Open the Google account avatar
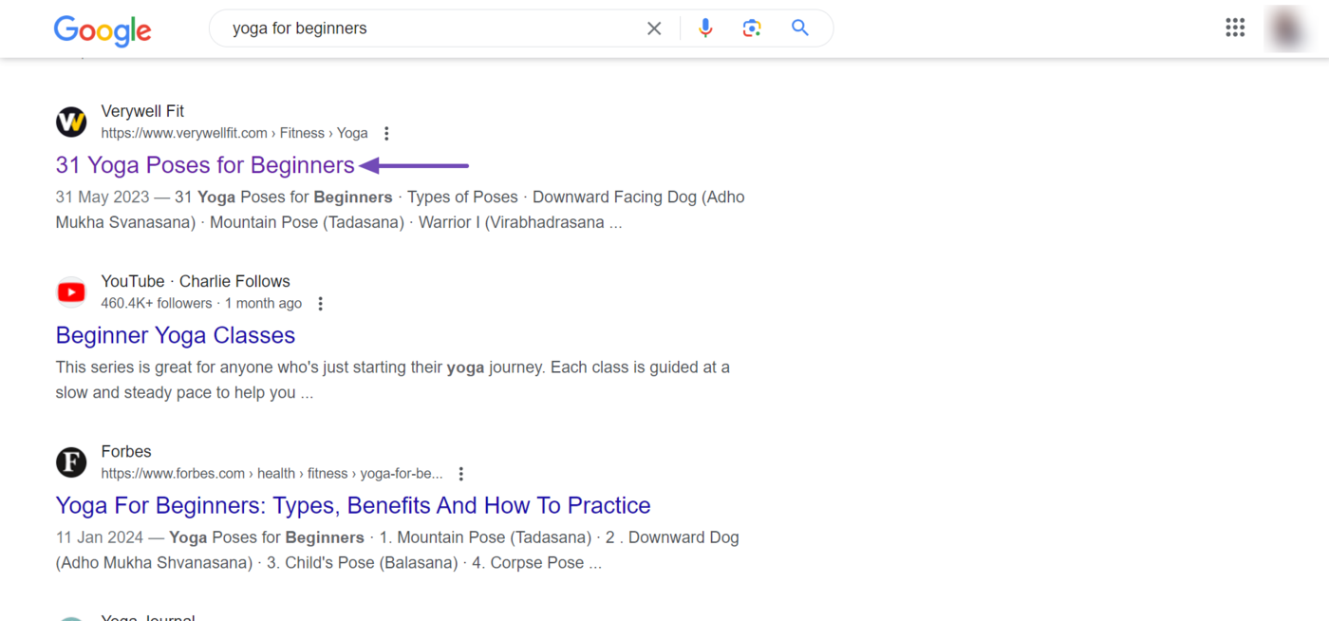This screenshot has width=1329, height=621. pos(1288,28)
